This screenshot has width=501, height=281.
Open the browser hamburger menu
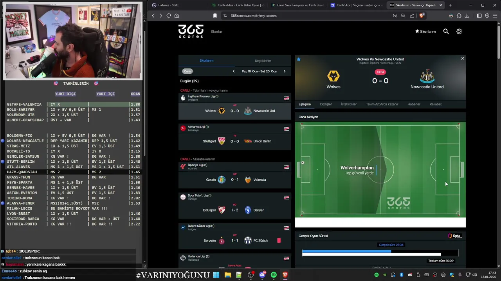point(495,16)
